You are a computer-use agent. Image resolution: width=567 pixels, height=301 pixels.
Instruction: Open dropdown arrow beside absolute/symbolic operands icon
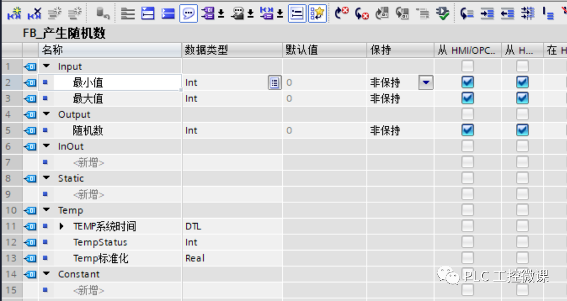click(221, 14)
